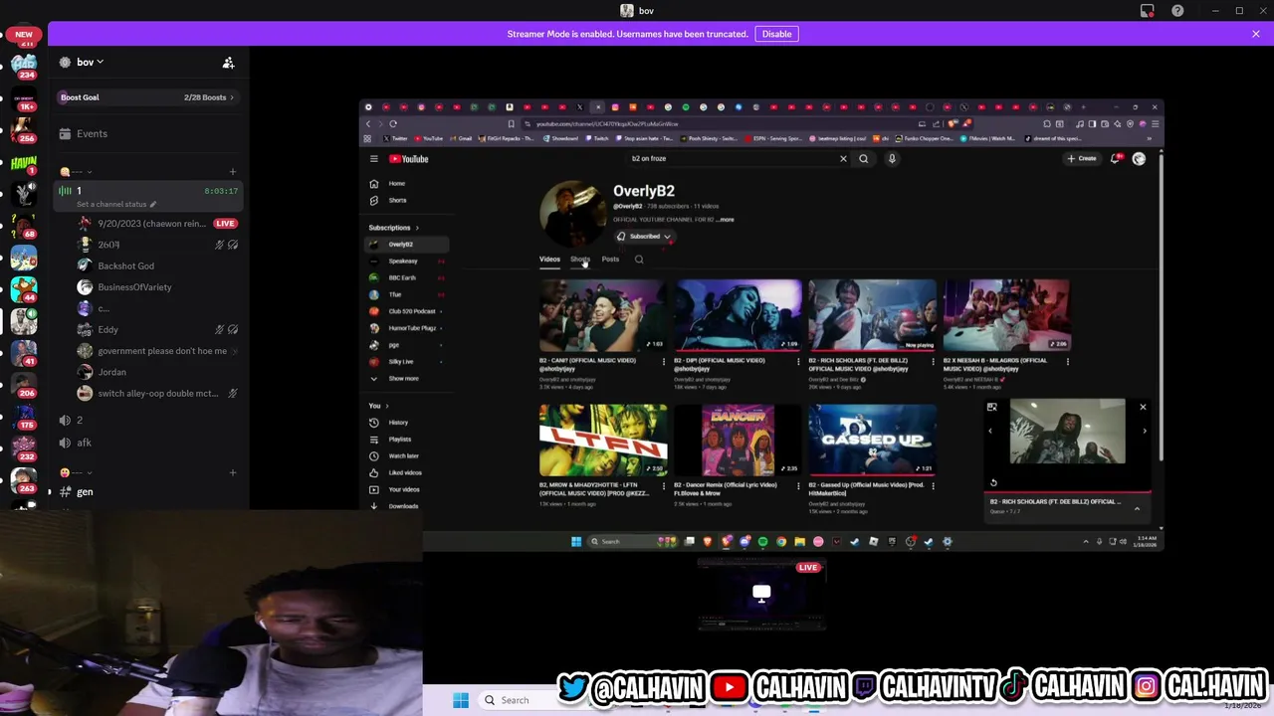Open B2 - CAN!? music video thumbnail

pos(603,315)
